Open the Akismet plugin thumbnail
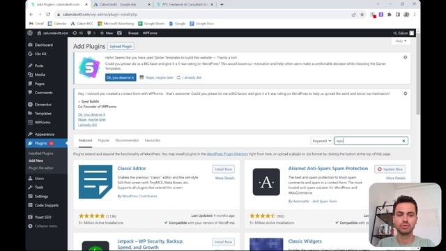 (x=266, y=182)
